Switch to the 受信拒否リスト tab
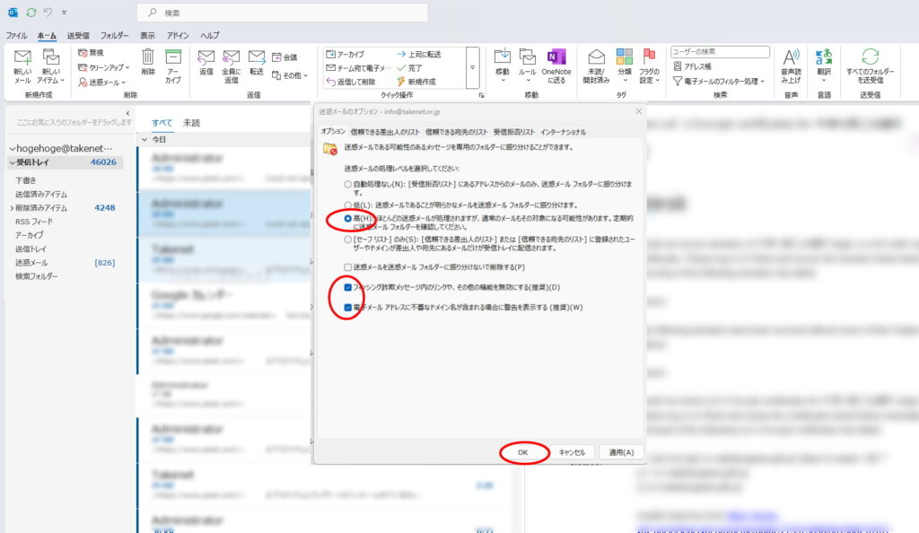The image size is (919, 533). (513, 132)
